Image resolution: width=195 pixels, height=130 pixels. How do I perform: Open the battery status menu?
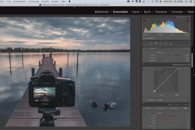click(x=168, y=2)
